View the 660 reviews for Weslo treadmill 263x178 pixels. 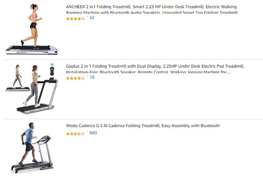point(93,133)
